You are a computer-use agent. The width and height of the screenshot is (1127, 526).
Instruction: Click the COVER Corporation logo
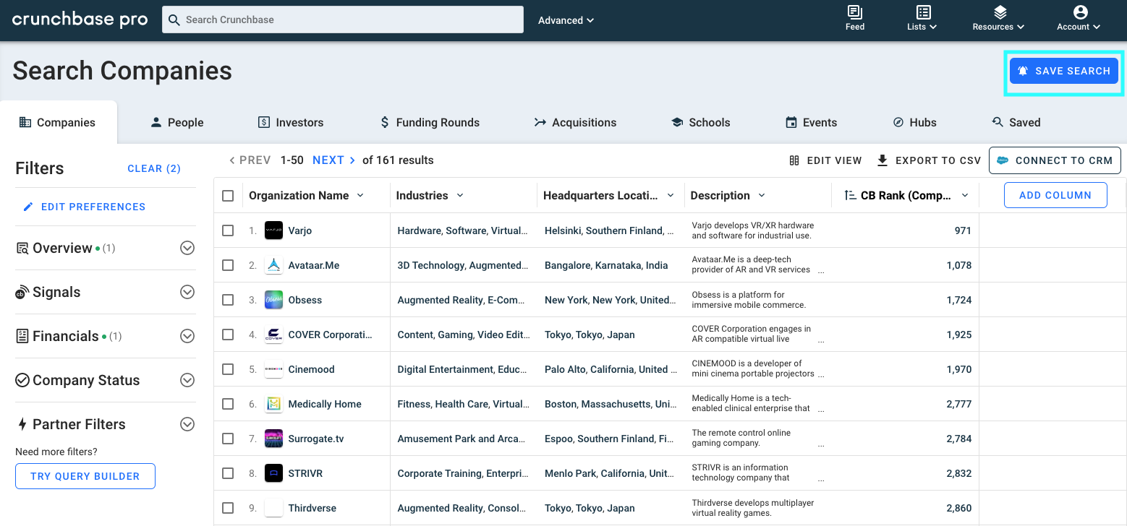273,335
